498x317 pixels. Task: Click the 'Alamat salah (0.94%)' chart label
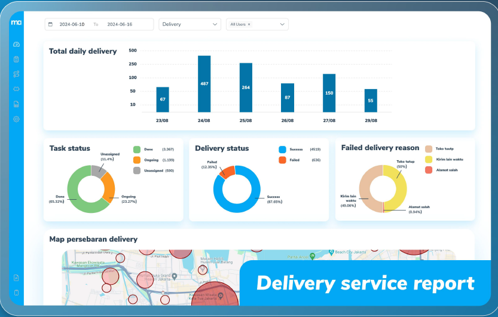419,209
